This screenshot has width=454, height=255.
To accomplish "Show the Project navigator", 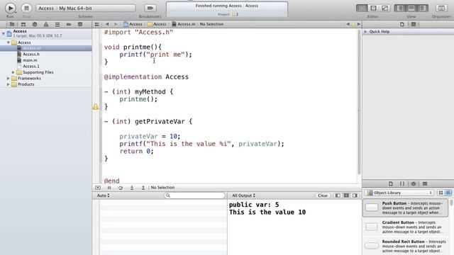I will pyautogui.click(x=12, y=24).
